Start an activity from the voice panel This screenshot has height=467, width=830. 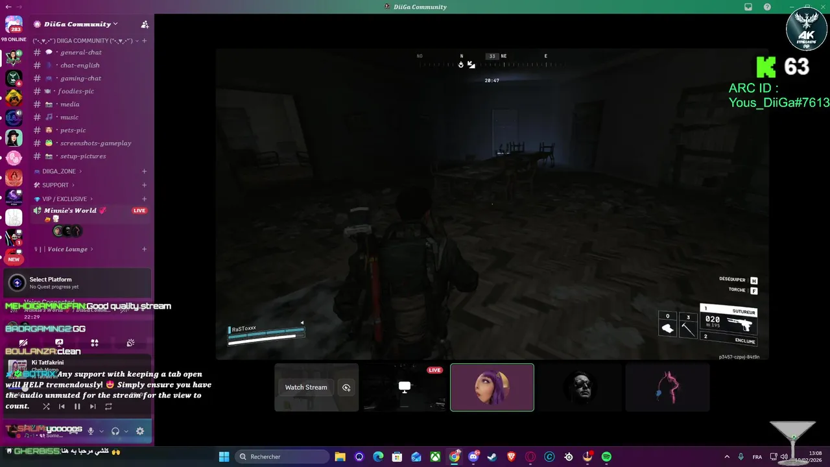[x=95, y=342]
